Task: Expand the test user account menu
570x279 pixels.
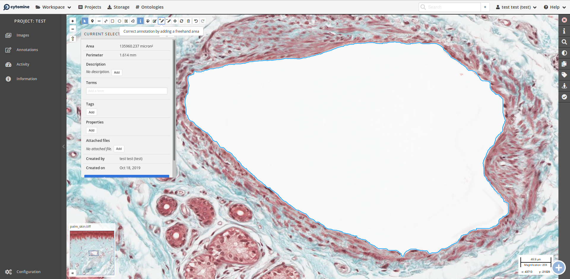Action: coord(516,7)
